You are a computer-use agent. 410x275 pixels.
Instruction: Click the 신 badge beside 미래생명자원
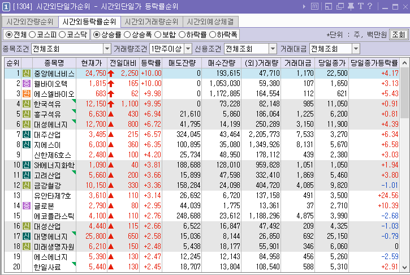(x=27, y=247)
